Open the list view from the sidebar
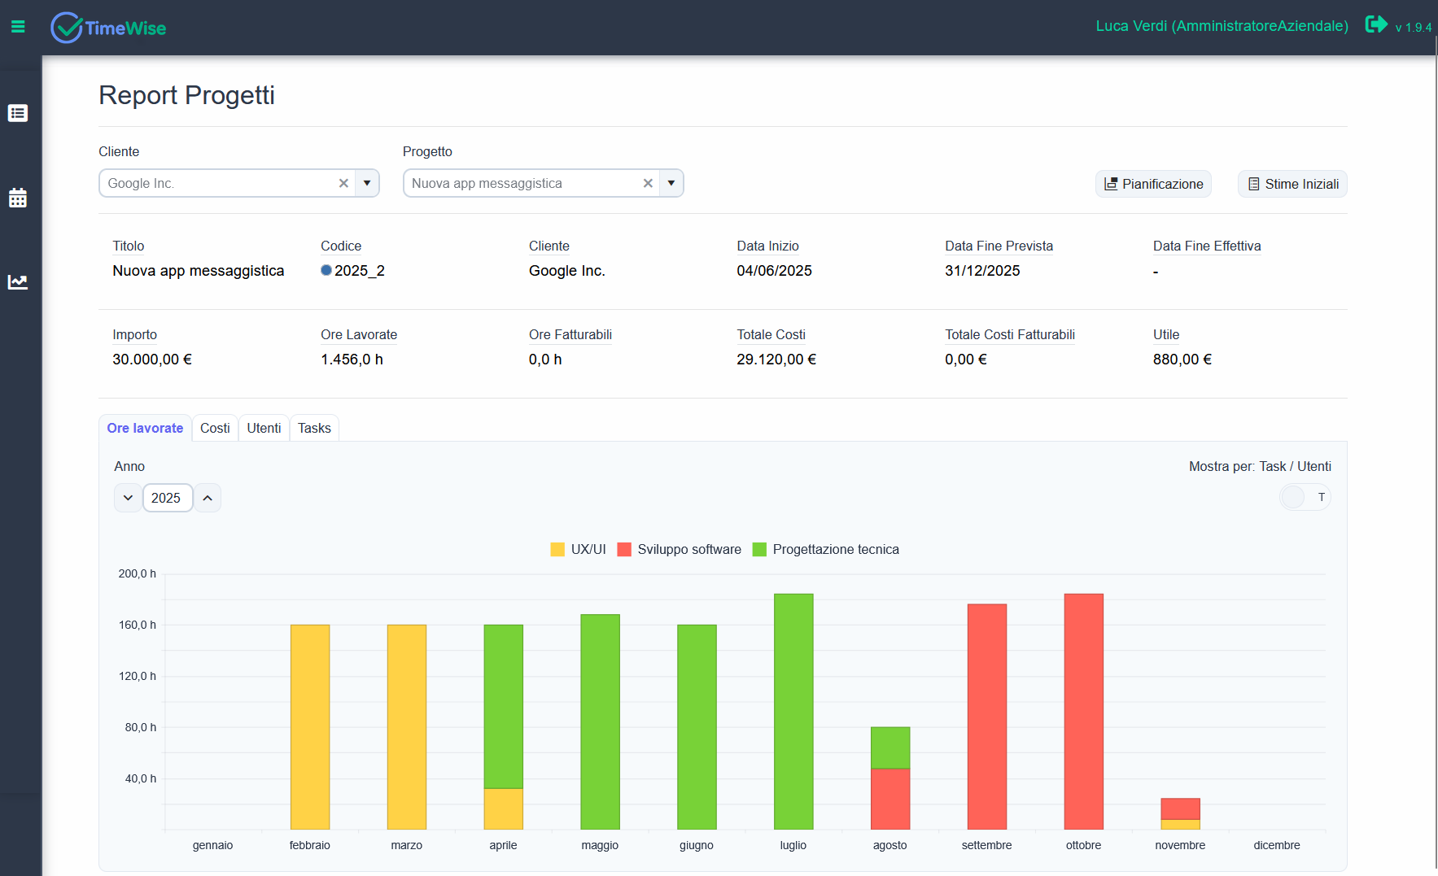Image resolution: width=1438 pixels, height=876 pixels. coord(18,113)
